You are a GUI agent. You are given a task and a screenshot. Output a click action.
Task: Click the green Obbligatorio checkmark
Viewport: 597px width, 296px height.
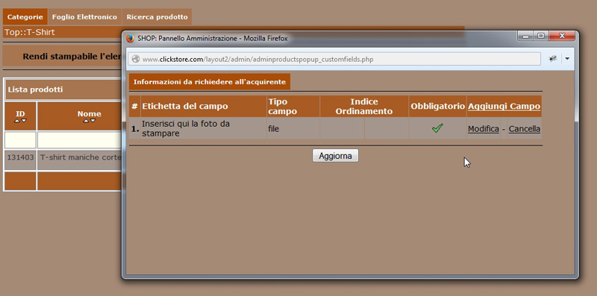(x=437, y=128)
